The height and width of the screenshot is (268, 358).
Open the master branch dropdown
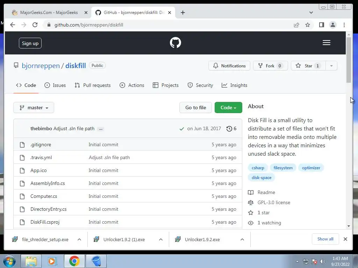click(34, 107)
